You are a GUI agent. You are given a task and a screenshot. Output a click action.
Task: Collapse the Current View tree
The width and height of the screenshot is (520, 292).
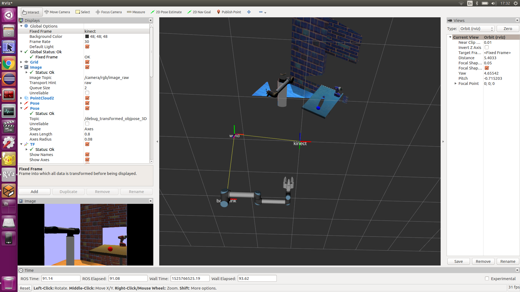450,37
